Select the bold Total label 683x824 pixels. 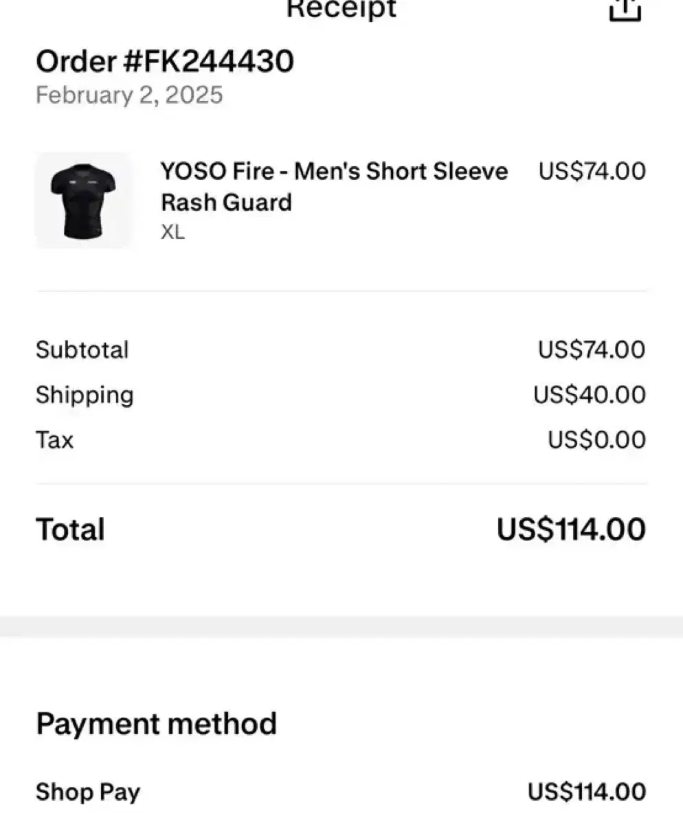70,530
